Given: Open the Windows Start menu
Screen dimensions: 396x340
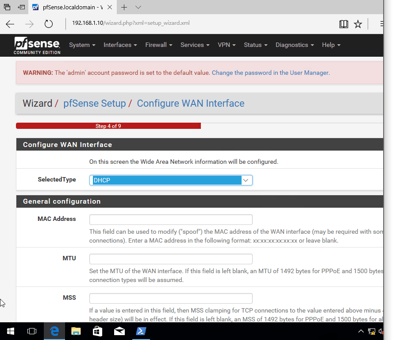Looking at the screenshot, I should click(10, 331).
